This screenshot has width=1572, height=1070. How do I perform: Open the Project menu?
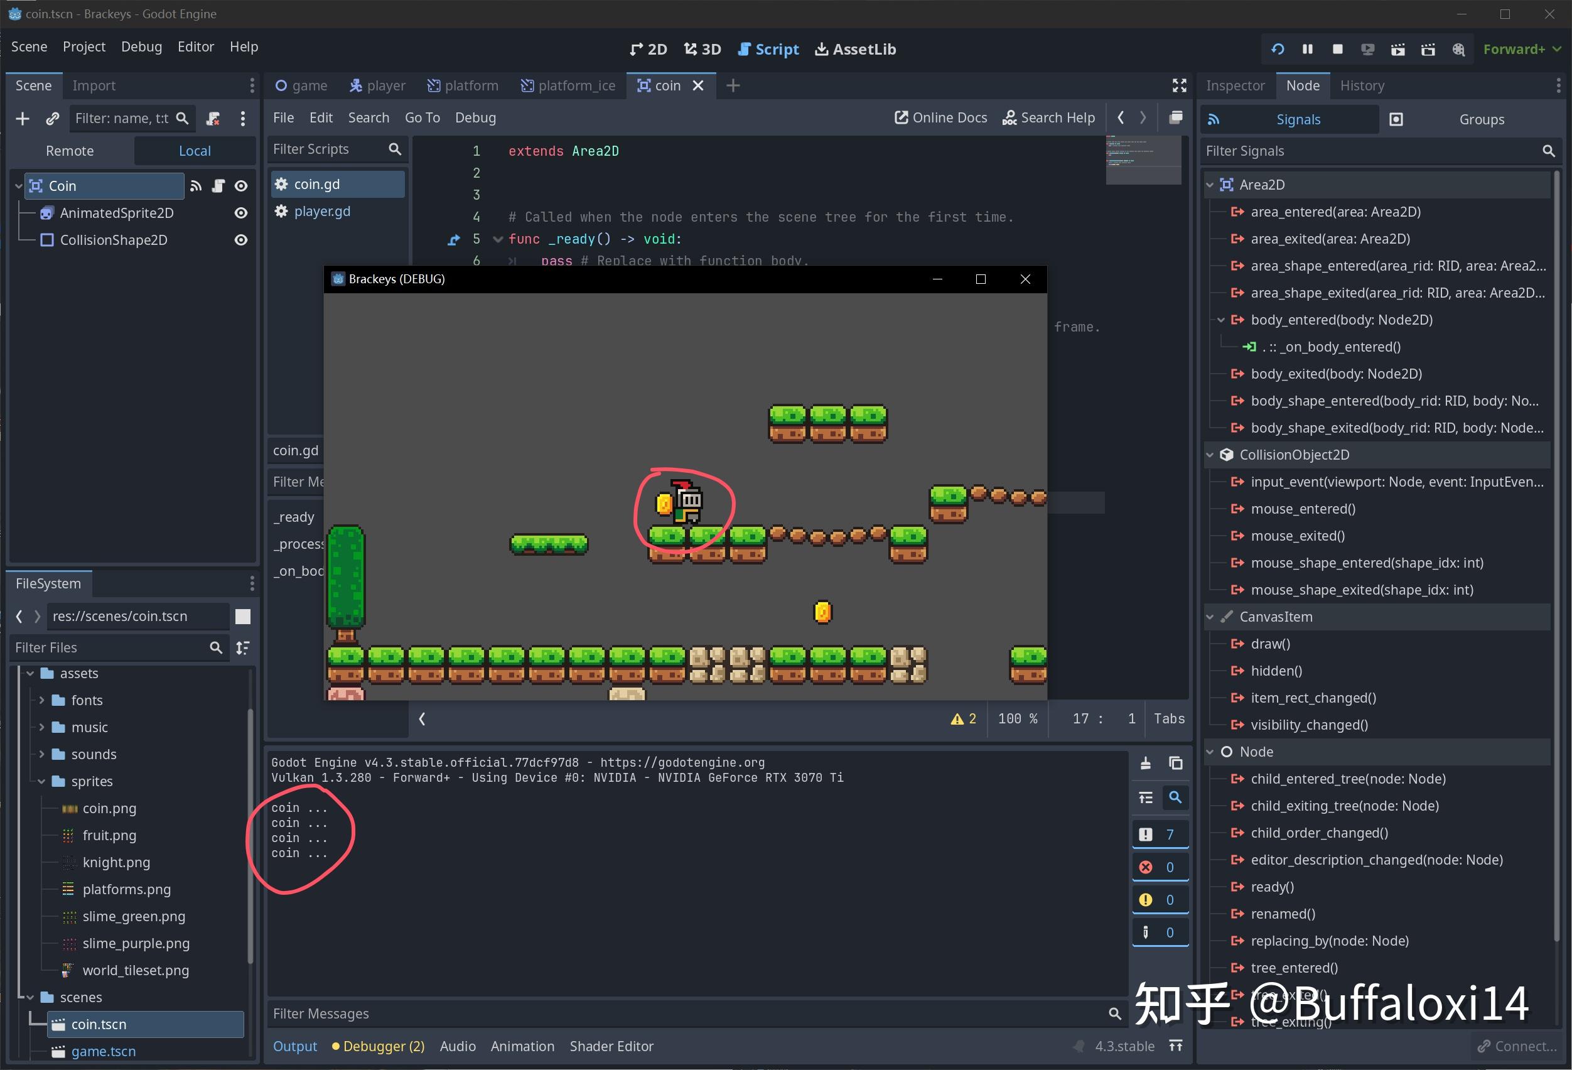pyautogui.click(x=84, y=46)
